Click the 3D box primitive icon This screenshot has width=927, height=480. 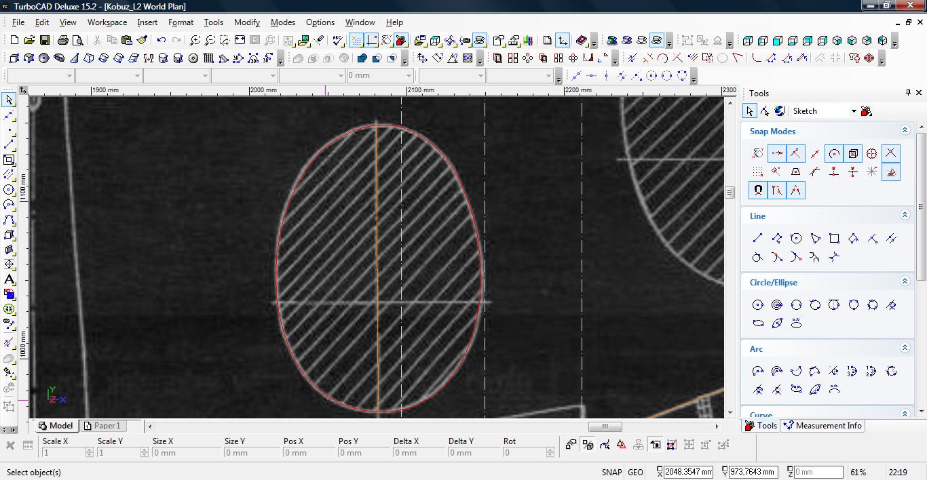pos(15,58)
